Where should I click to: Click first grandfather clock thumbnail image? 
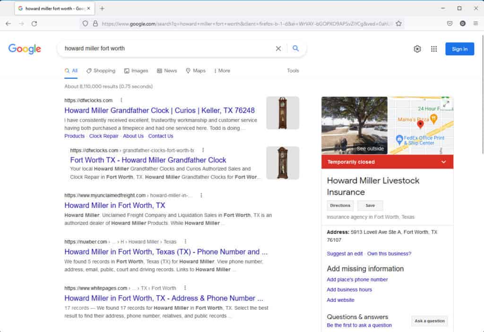[x=283, y=113]
